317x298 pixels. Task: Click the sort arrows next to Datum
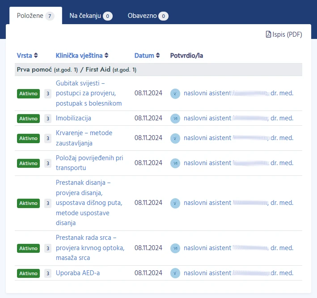(x=158, y=56)
